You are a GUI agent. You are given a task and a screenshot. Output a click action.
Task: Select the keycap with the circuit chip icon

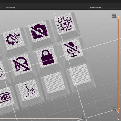coord(65,24)
